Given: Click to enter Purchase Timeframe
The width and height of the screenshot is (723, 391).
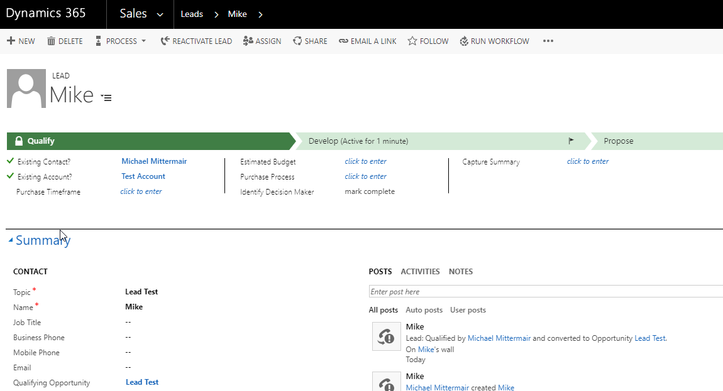Looking at the screenshot, I should (x=141, y=191).
